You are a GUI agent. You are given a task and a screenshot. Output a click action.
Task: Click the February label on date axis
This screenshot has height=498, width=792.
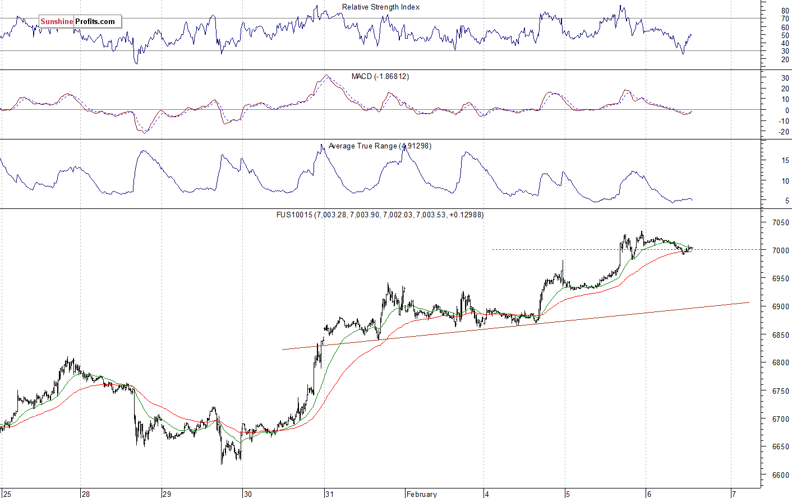(x=422, y=494)
